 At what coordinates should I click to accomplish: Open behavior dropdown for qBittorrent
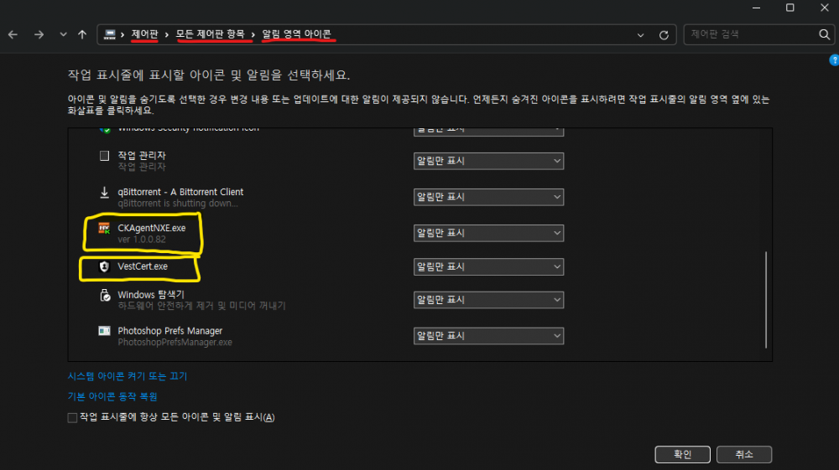[x=488, y=197]
